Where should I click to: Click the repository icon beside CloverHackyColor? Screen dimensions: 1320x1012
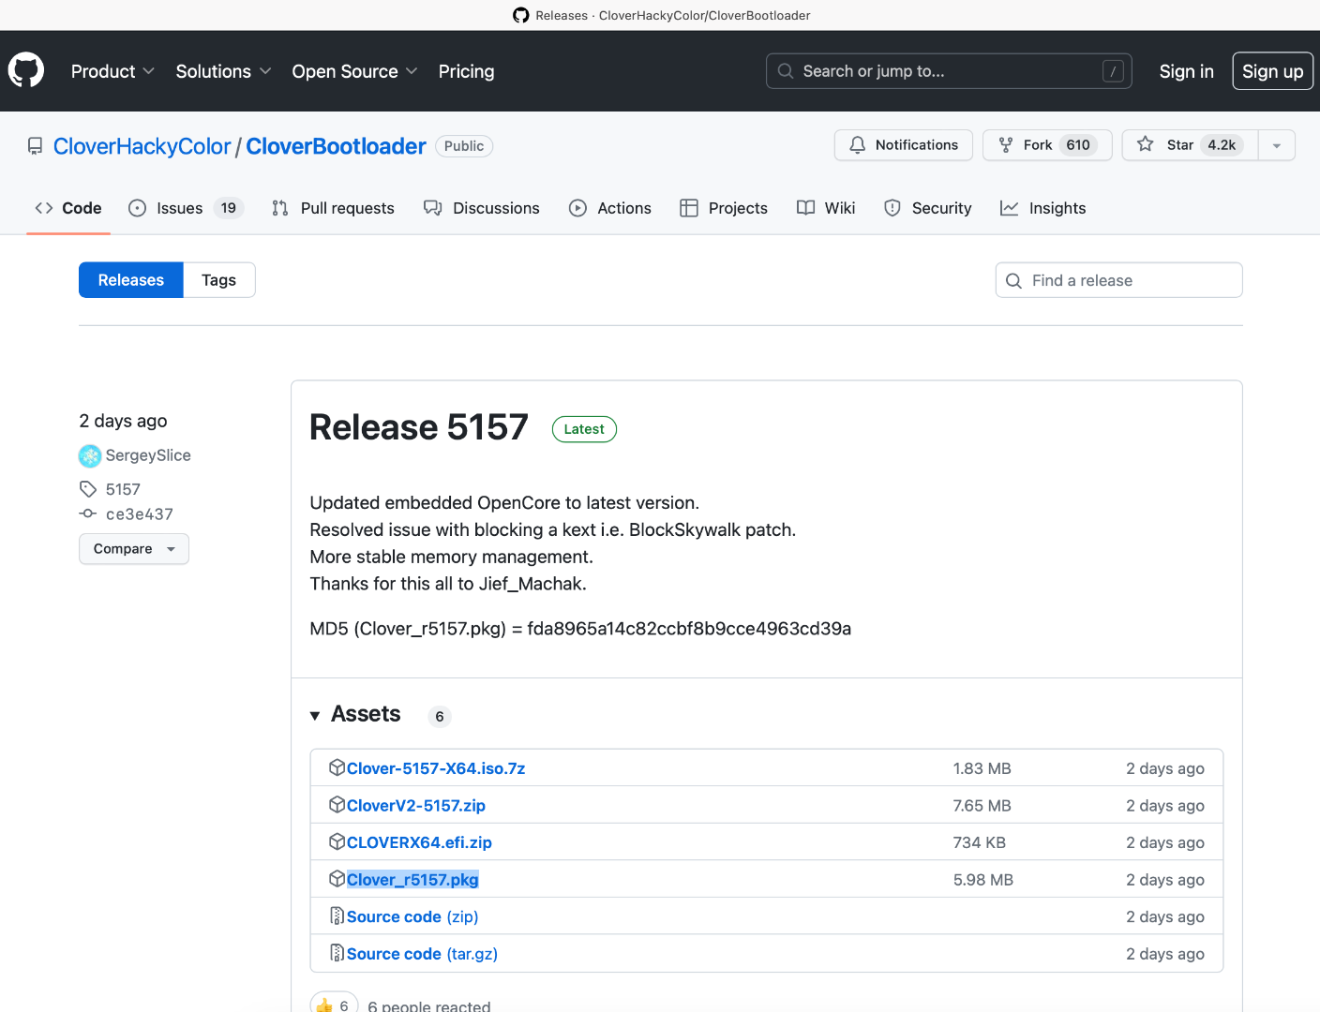pos(36,146)
